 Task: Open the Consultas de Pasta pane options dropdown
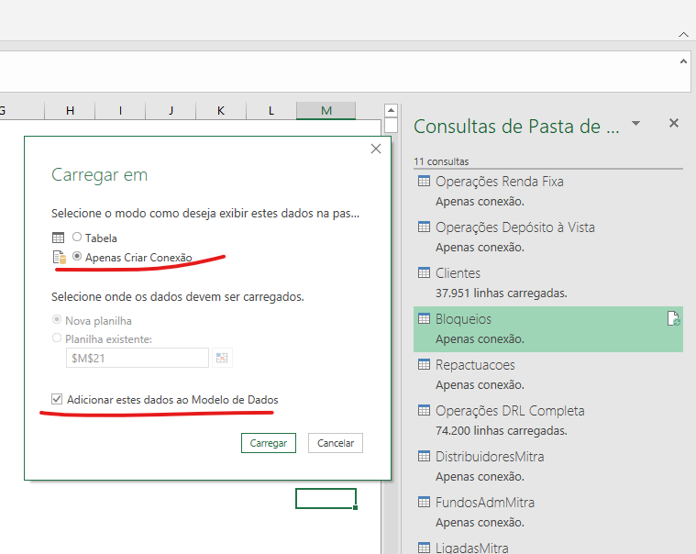pos(635,124)
